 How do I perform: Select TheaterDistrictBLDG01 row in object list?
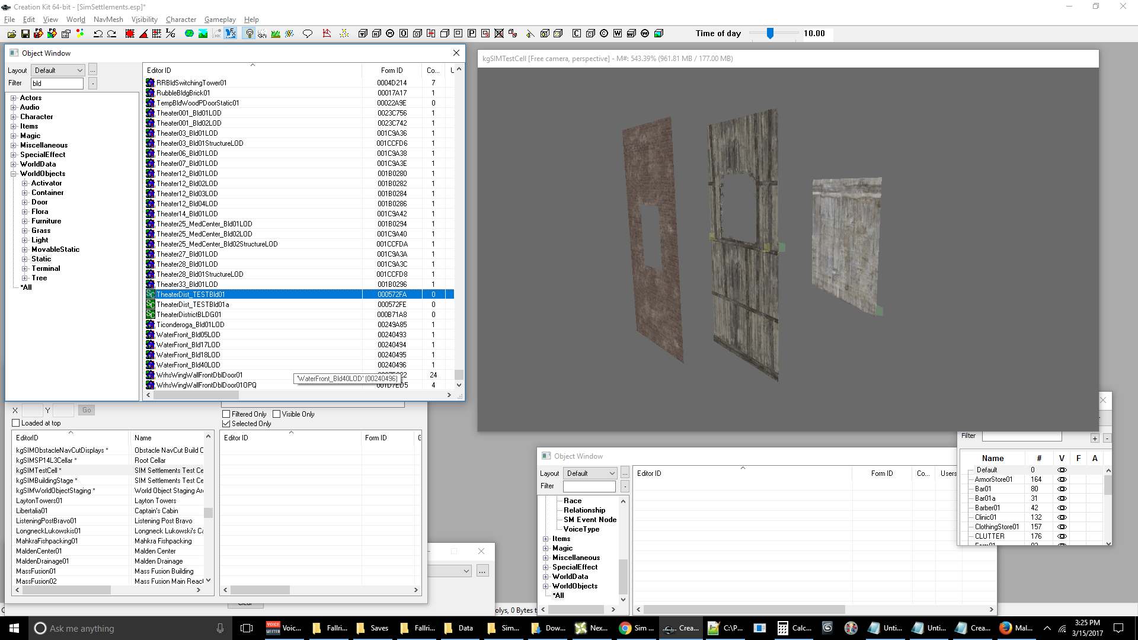[x=299, y=315]
